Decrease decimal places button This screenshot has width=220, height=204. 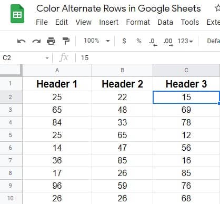(153, 42)
